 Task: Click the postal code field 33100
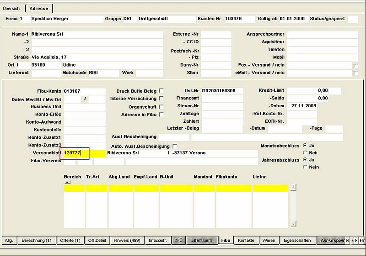[46, 65]
